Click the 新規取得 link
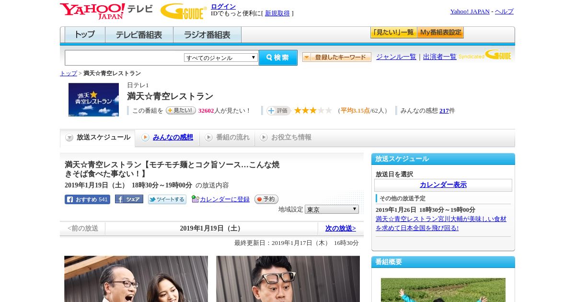The image size is (575, 302). (277, 13)
